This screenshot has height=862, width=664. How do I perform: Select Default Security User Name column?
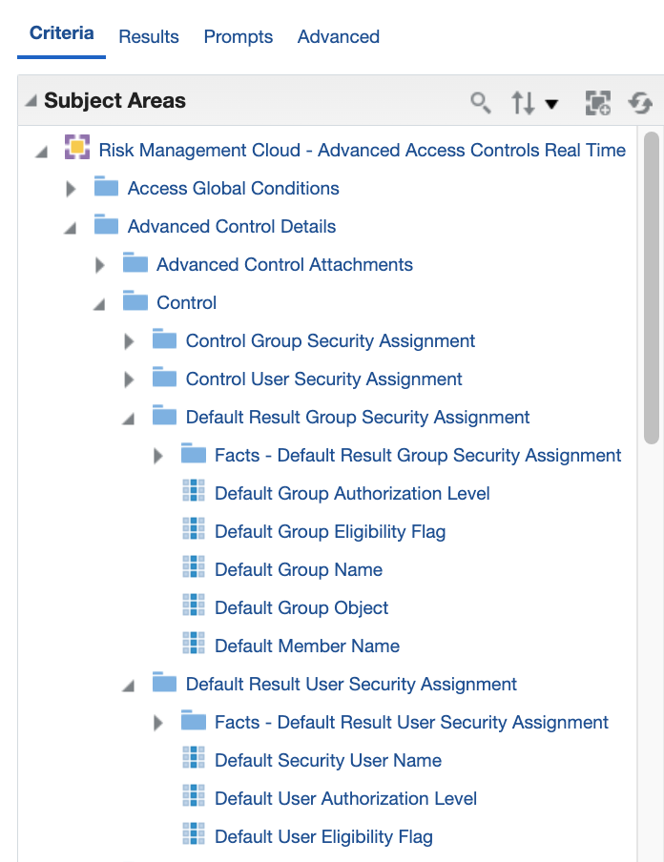click(327, 760)
